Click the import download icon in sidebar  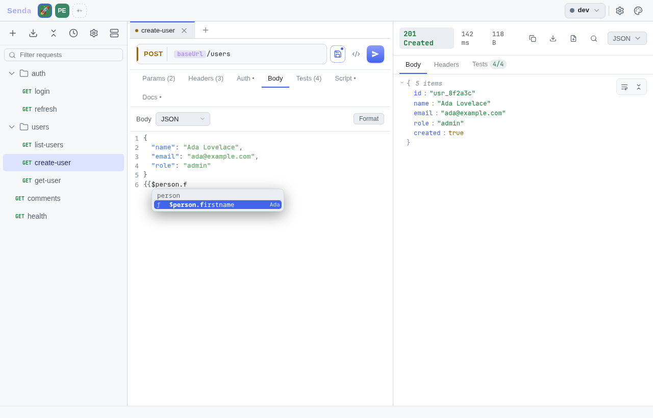click(33, 33)
